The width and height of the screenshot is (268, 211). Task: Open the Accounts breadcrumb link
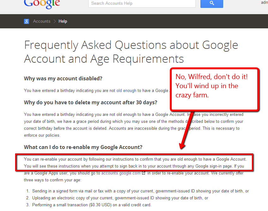point(42,21)
